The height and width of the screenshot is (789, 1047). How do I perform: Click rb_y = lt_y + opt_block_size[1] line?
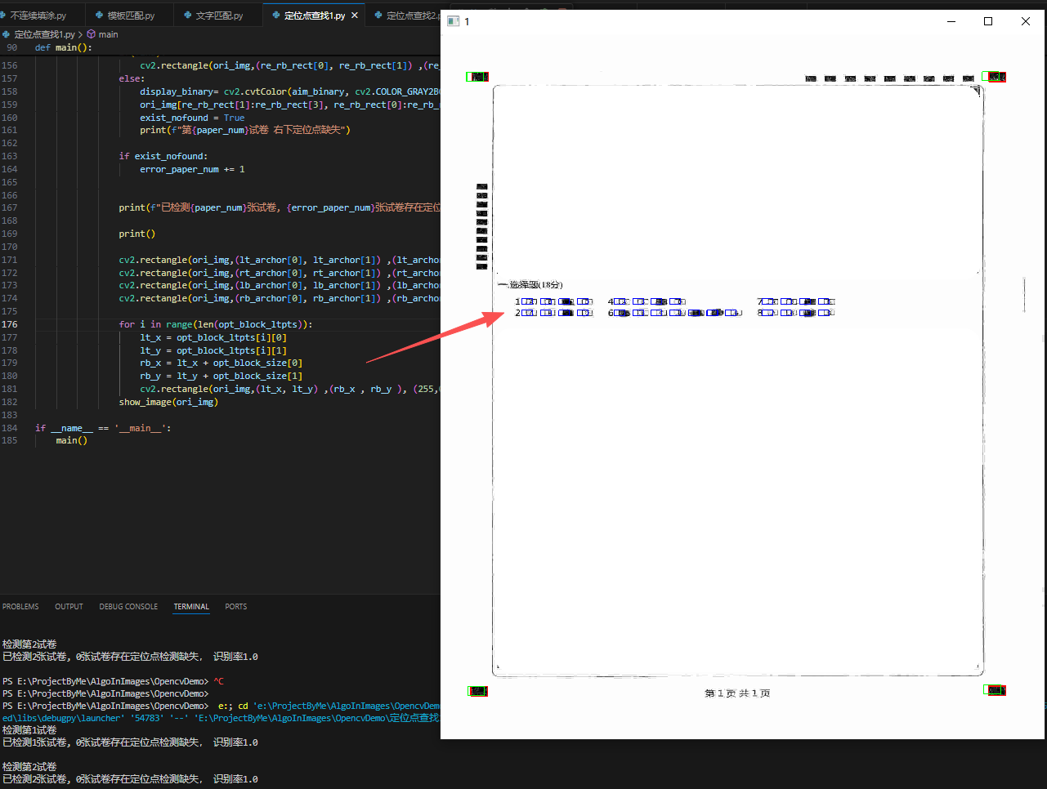[221, 376]
